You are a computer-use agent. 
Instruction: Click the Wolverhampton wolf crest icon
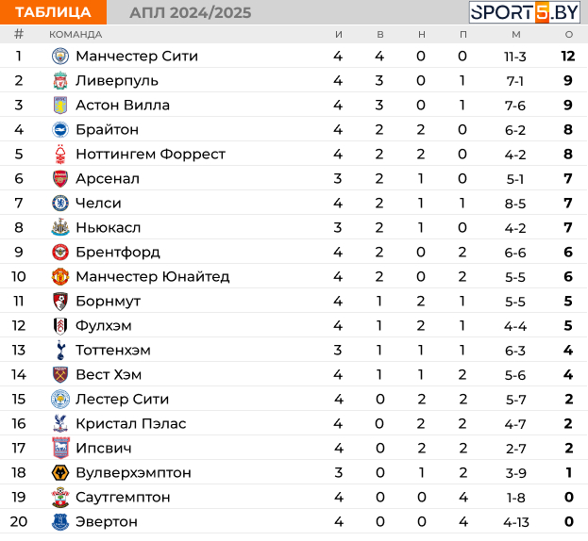[x=60, y=472]
